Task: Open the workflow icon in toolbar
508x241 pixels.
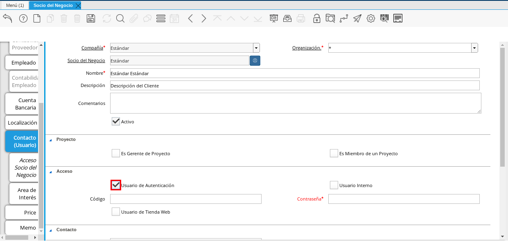Action: [x=343, y=18]
